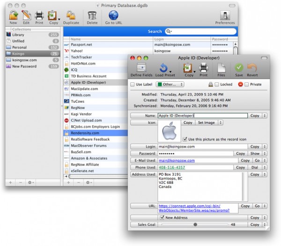Adjust the Sales Goal slider

pos(195,224)
